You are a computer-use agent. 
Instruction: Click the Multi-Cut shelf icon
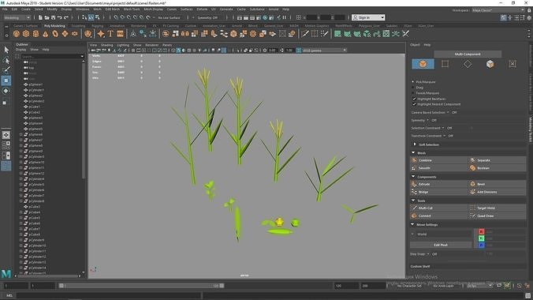(x=305, y=34)
